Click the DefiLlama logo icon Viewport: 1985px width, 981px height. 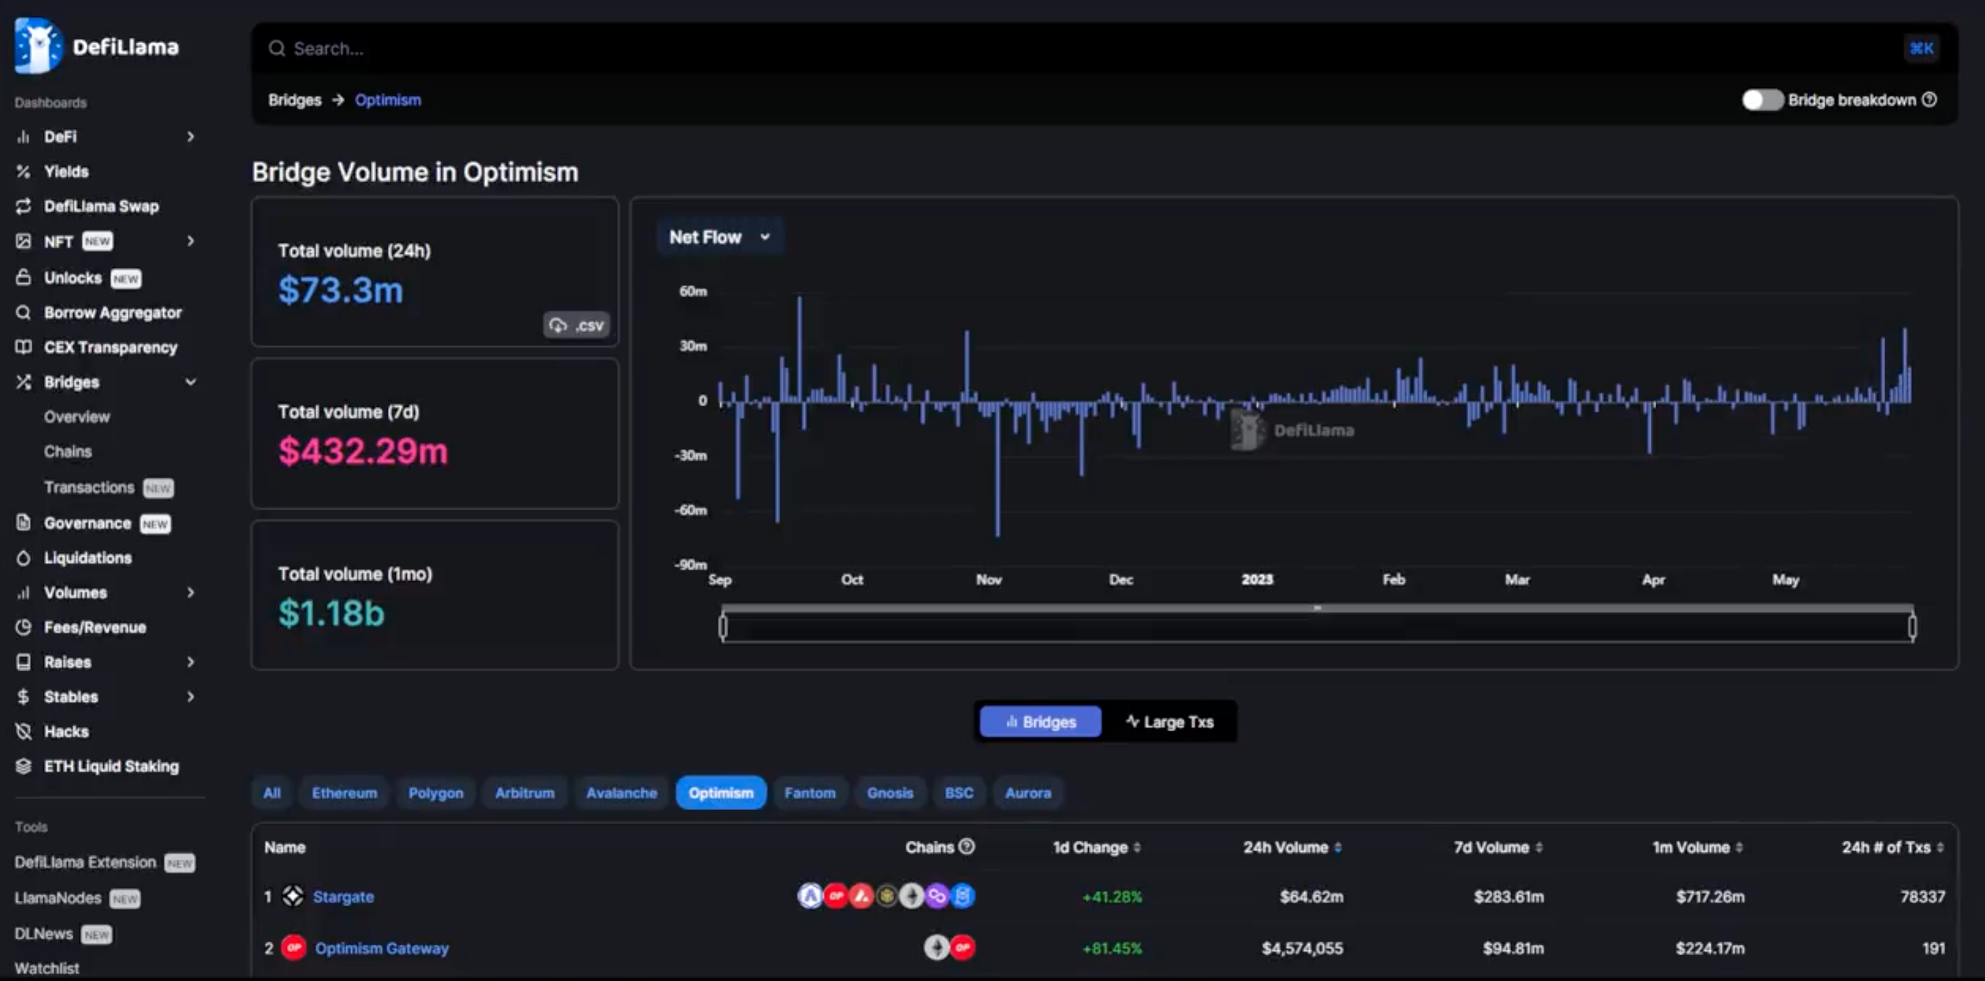pos(38,46)
